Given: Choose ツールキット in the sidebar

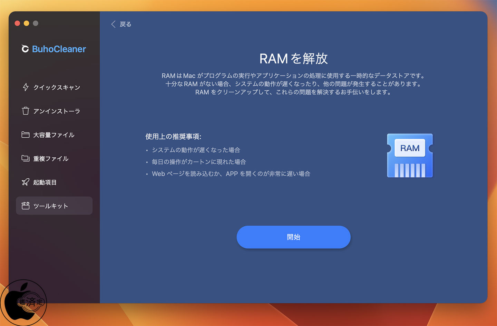Looking at the screenshot, I should pyautogui.click(x=51, y=206).
